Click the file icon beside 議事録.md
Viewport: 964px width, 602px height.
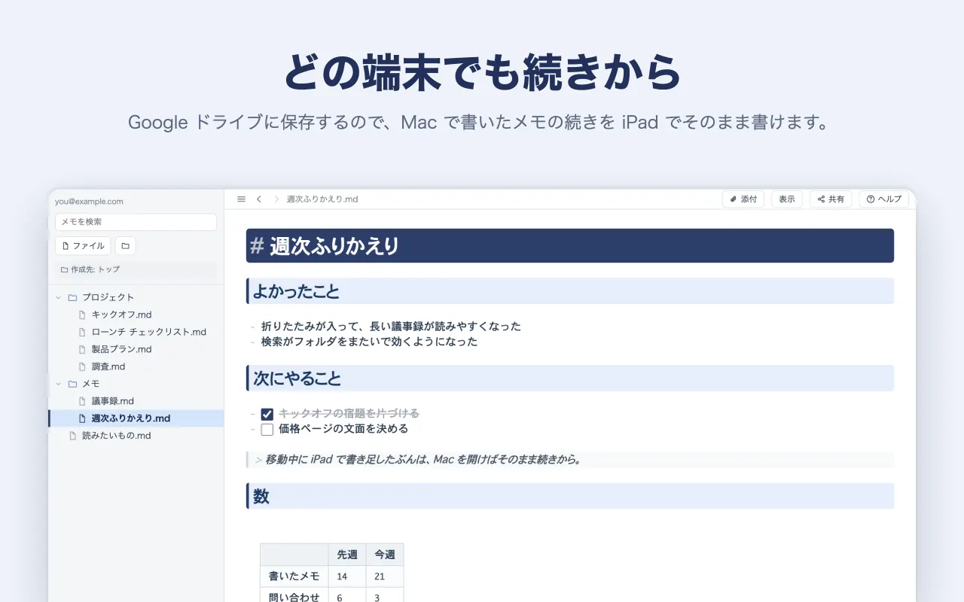click(x=83, y=401)
